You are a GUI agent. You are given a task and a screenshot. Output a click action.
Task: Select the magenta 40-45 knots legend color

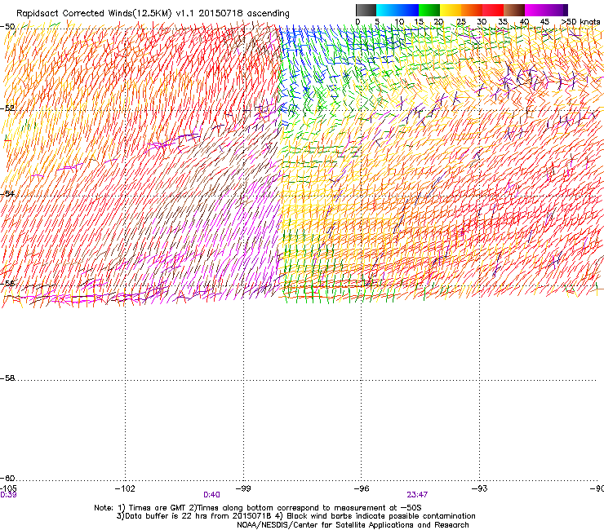[x=535, y=10]
